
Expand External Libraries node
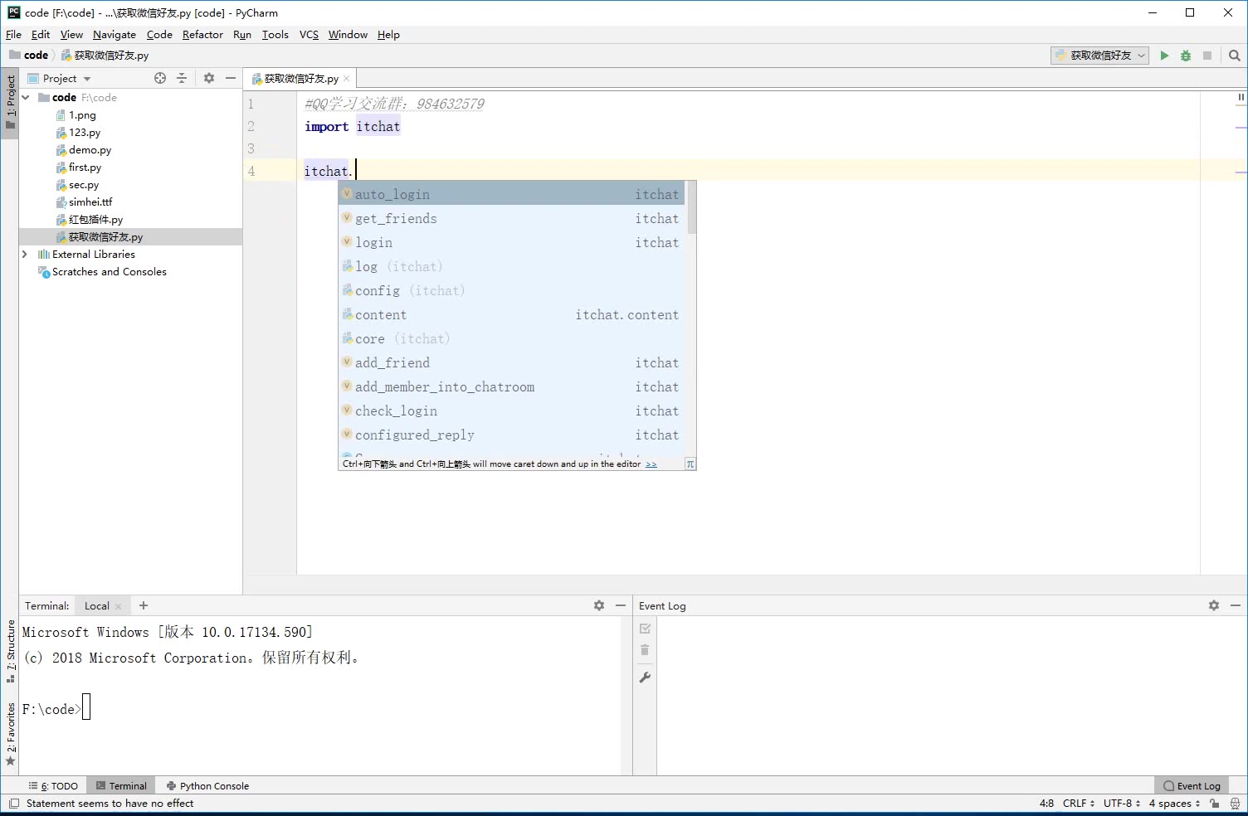click(x=25, y=255)
